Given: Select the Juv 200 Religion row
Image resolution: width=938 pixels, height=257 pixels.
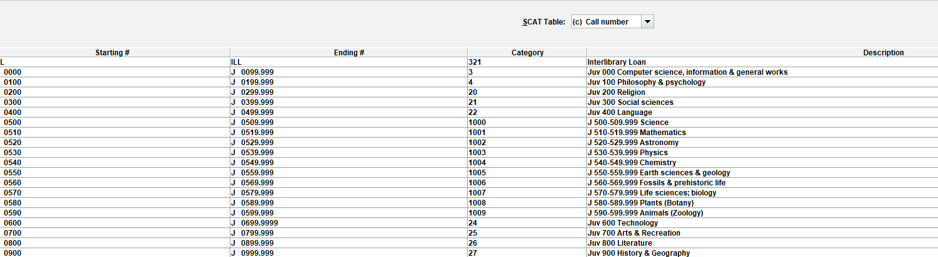Looking at the screenshot, I should pos(469,92).
